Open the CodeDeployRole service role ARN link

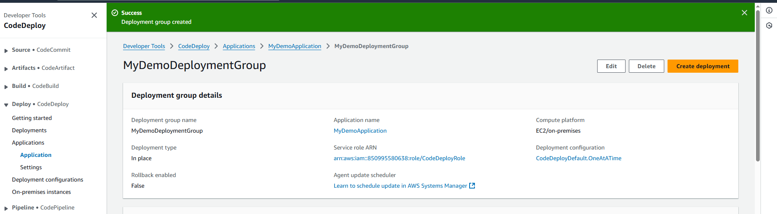(399, 158)
